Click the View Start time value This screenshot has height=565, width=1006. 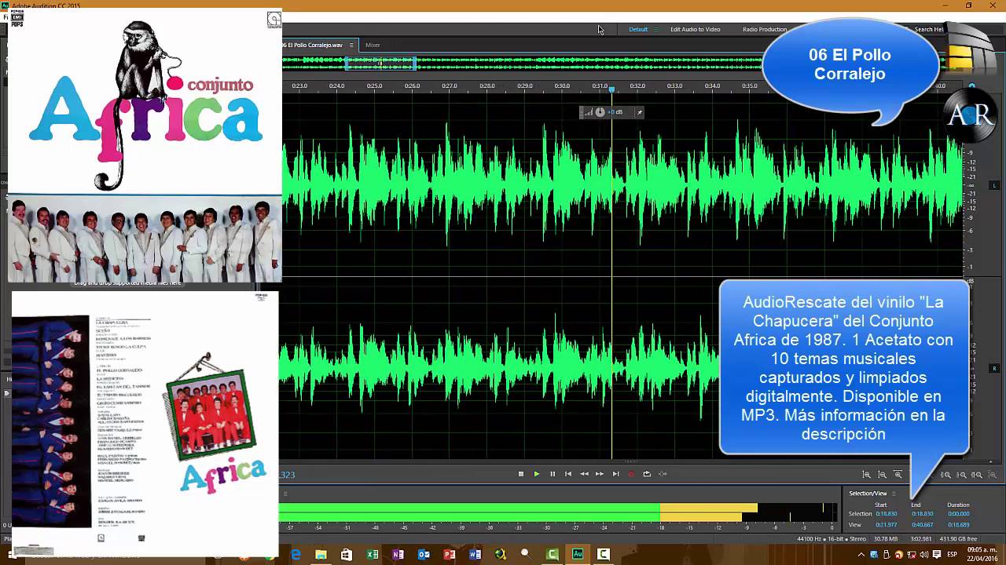coord(887,524)
